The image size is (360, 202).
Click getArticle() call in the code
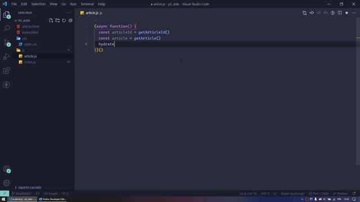click(147, 38)
